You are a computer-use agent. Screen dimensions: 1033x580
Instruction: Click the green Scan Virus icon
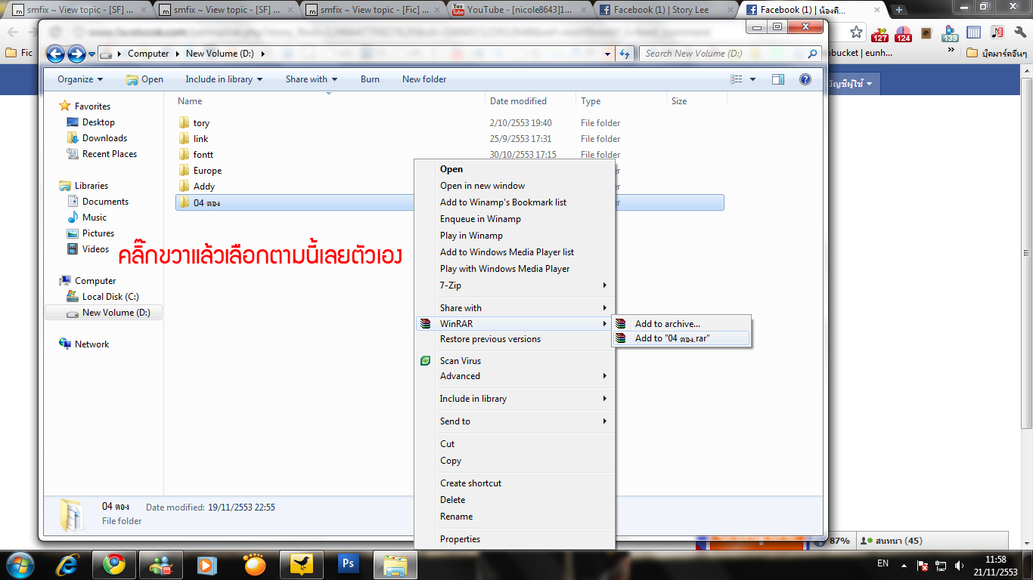pos(426,361)
